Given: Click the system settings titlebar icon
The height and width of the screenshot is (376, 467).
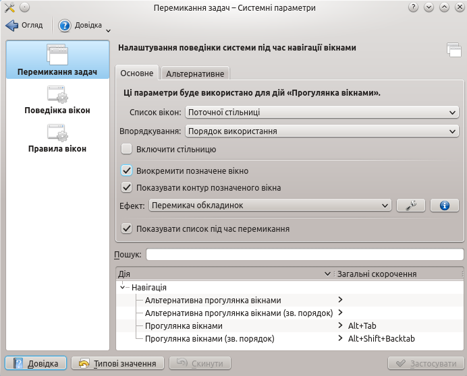Looking at the screenshot, I should 9,7.
